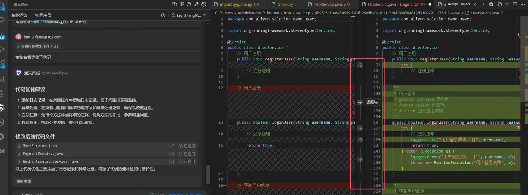The height and width of the screenshot is (195, 528).
Task: Click the help question mark icon
Action: click(189, 5)
